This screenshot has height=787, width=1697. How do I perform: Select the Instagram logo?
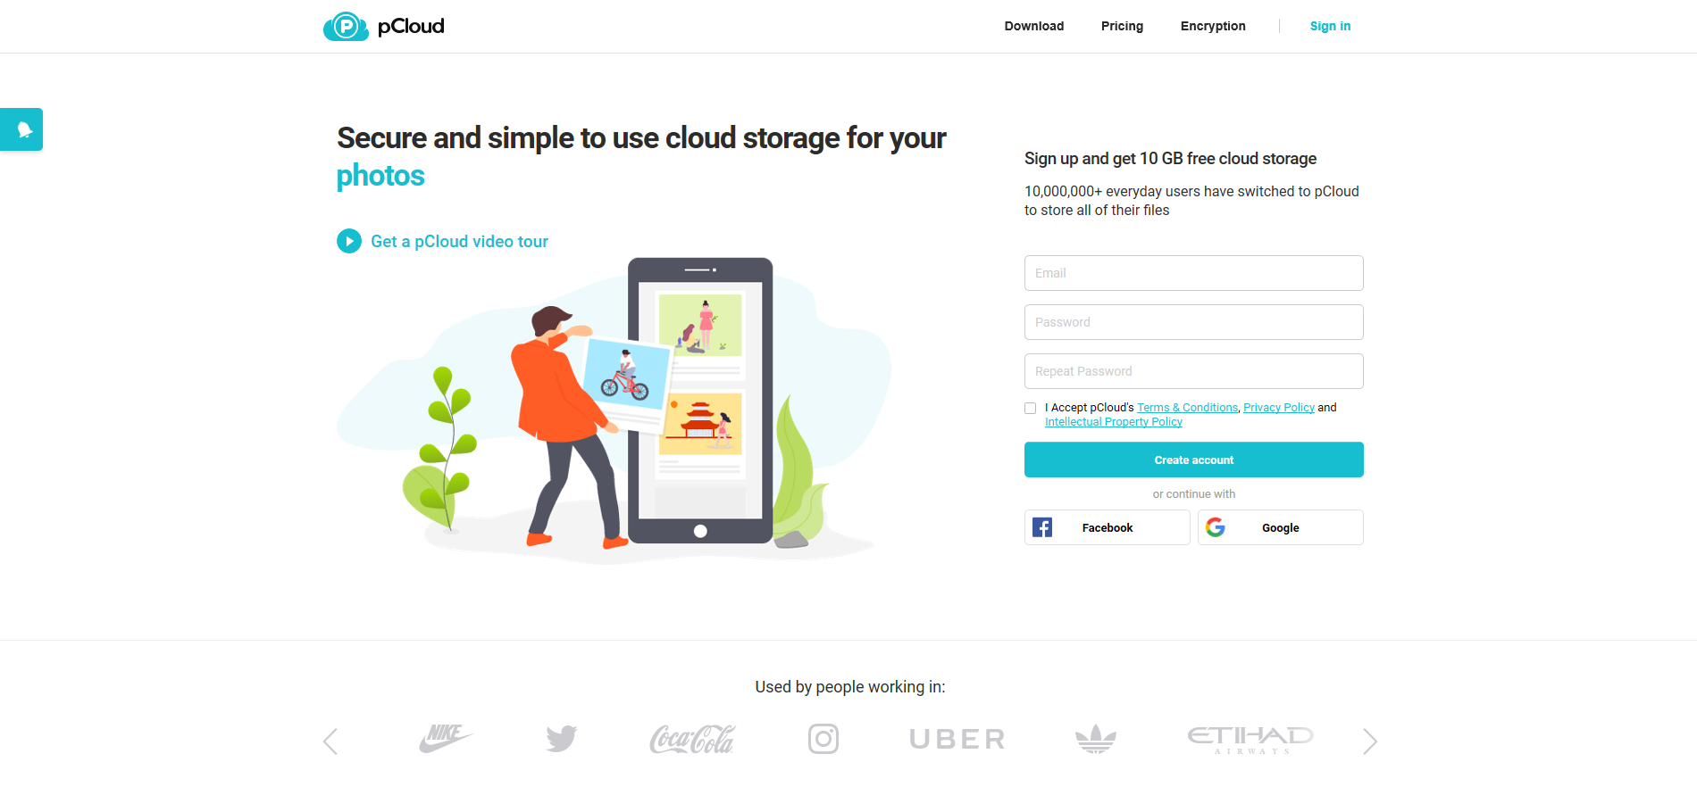[x=823, y=739]
